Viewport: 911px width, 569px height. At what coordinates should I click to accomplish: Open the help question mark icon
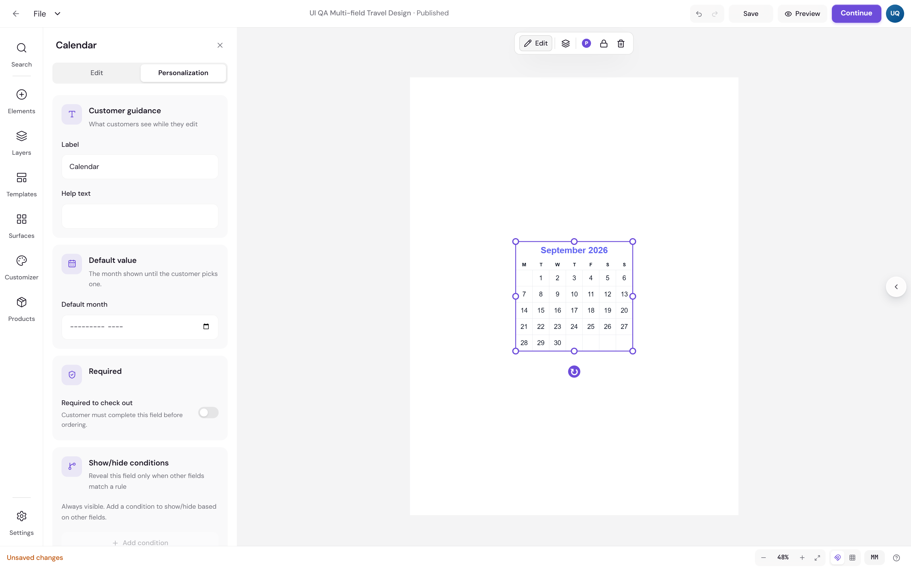coord(896,558)
